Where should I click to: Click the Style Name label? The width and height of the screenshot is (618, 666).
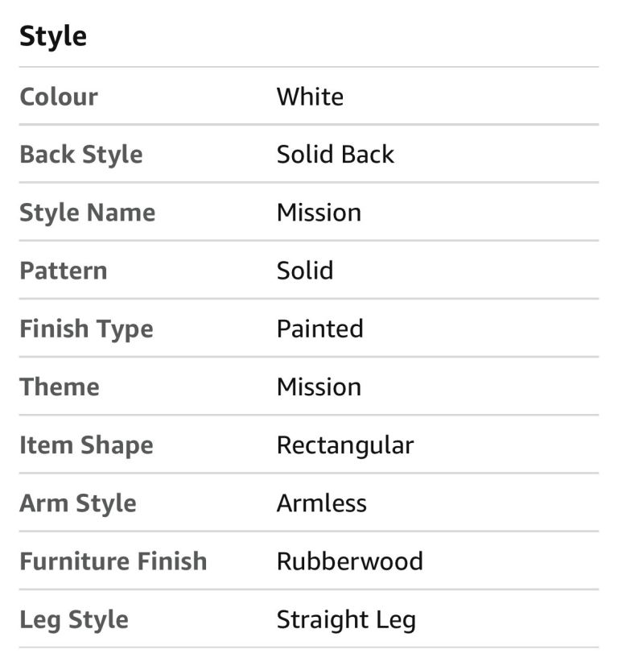87,213
